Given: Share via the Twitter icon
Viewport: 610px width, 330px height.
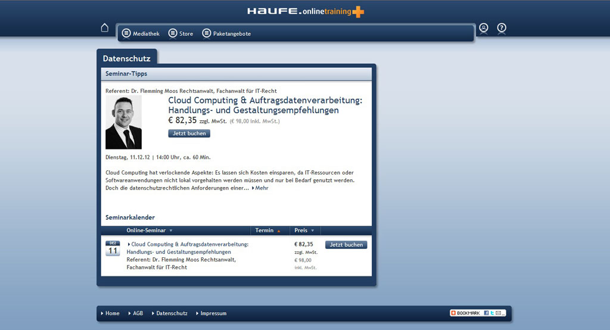Looking at the screenshot, I should pyautogui.click(x=492, y=313).
